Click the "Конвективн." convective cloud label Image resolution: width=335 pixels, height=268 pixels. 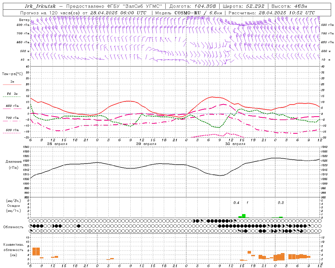click(x=13, y=245)
